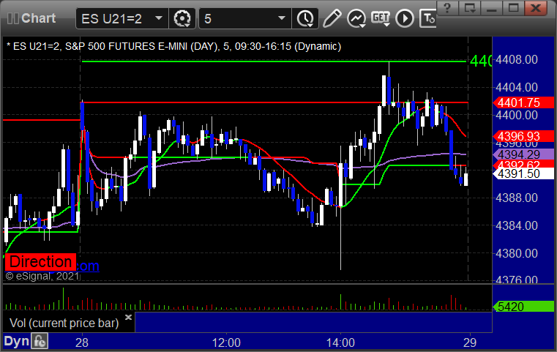Image resolution: width=557 pixels, height=352 pixels.
Task: Click the 4388.00 price axis label
Action: coord(517,198)
